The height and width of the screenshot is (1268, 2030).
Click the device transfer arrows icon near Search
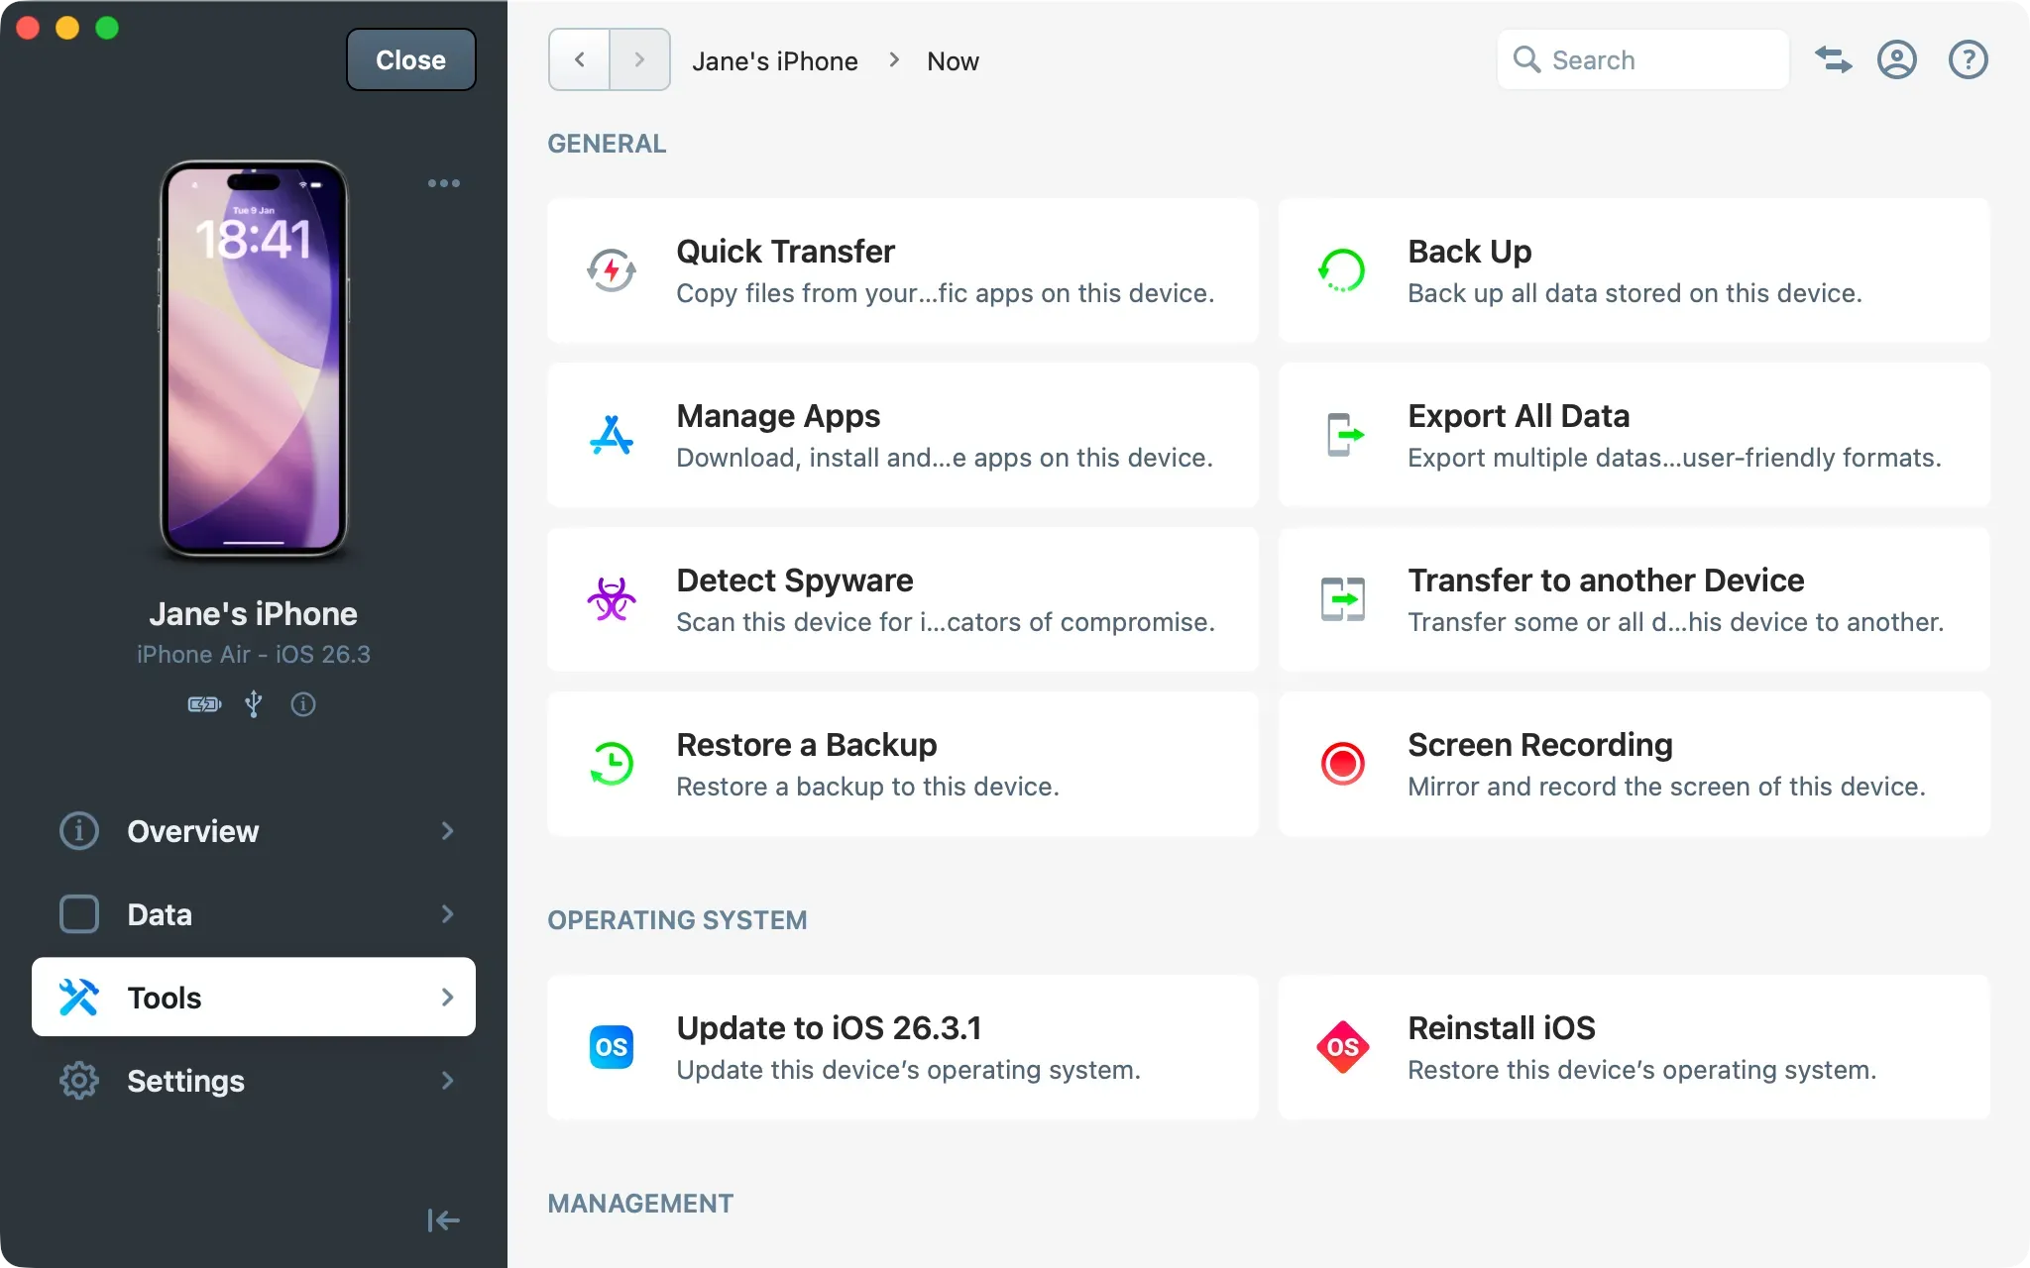point(1833,60)
